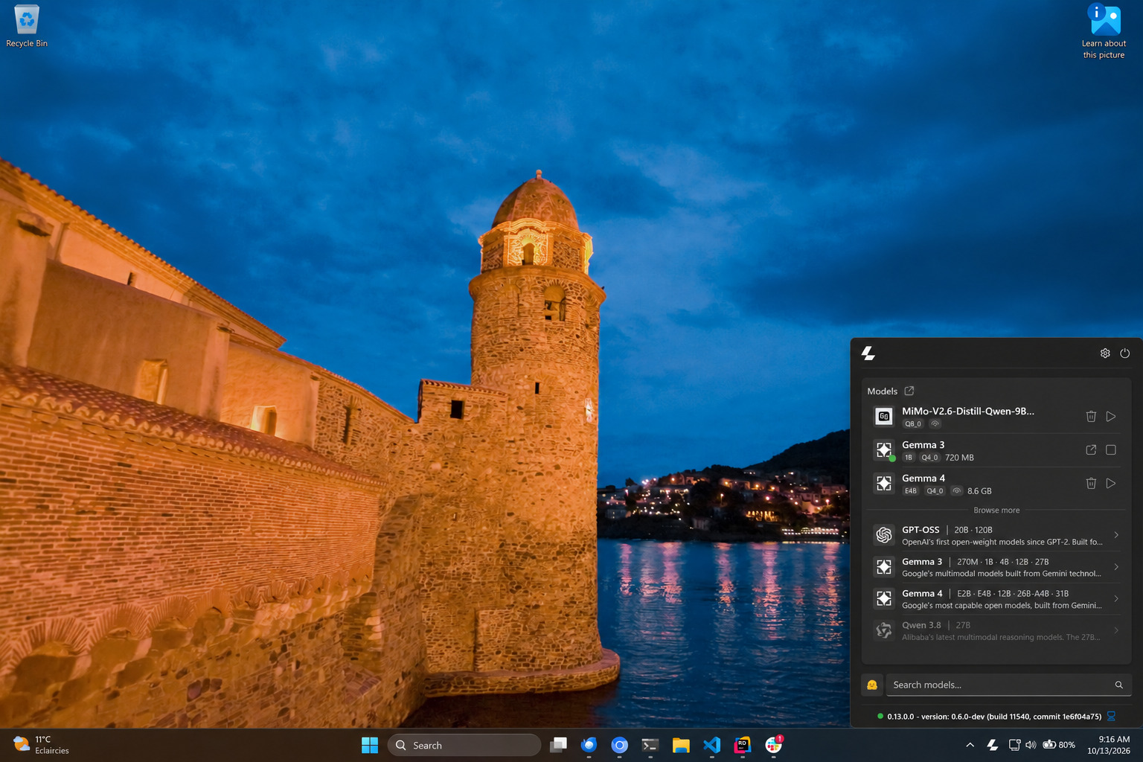
Task: Open the Windows Start menu
Action: click(370, 745)
